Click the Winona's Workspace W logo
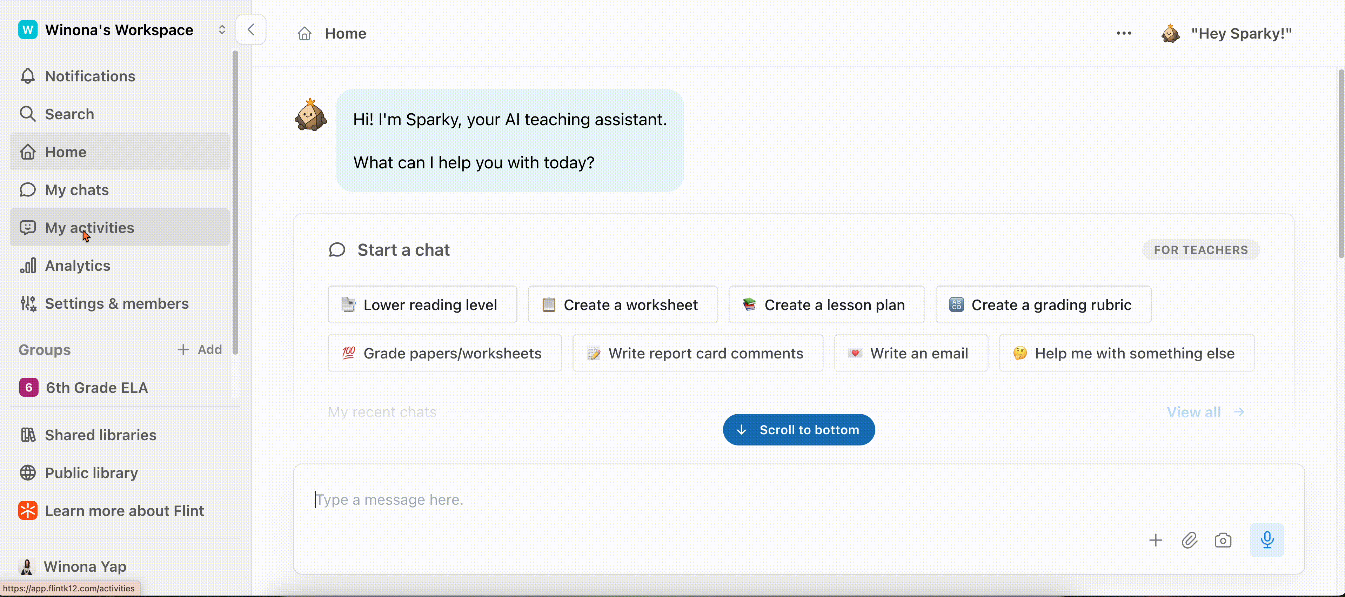Viewport: 1345px width, 597px height. [28, 30]
